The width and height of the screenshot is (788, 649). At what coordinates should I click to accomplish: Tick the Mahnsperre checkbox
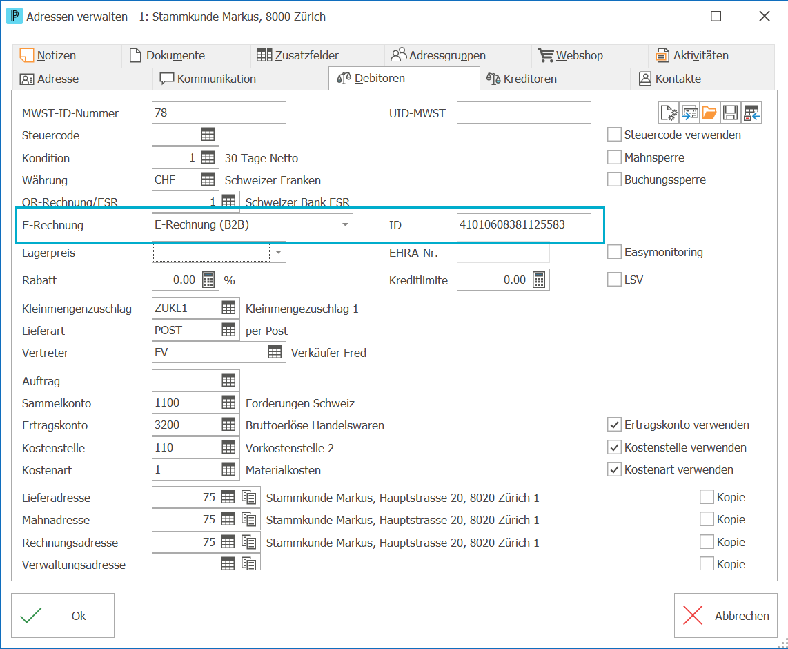click(614, 157)
